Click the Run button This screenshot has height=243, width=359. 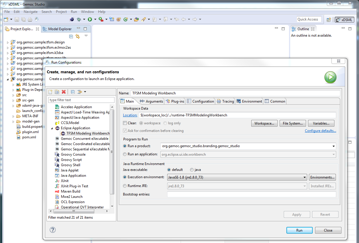click(x=299, y=230)
